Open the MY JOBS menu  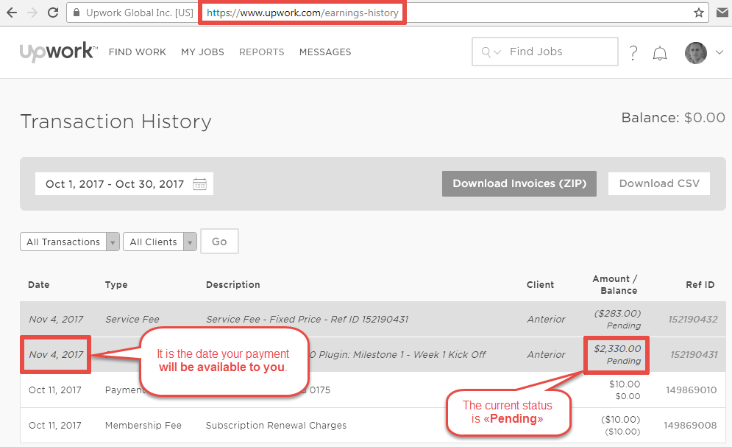click(202, 52)
